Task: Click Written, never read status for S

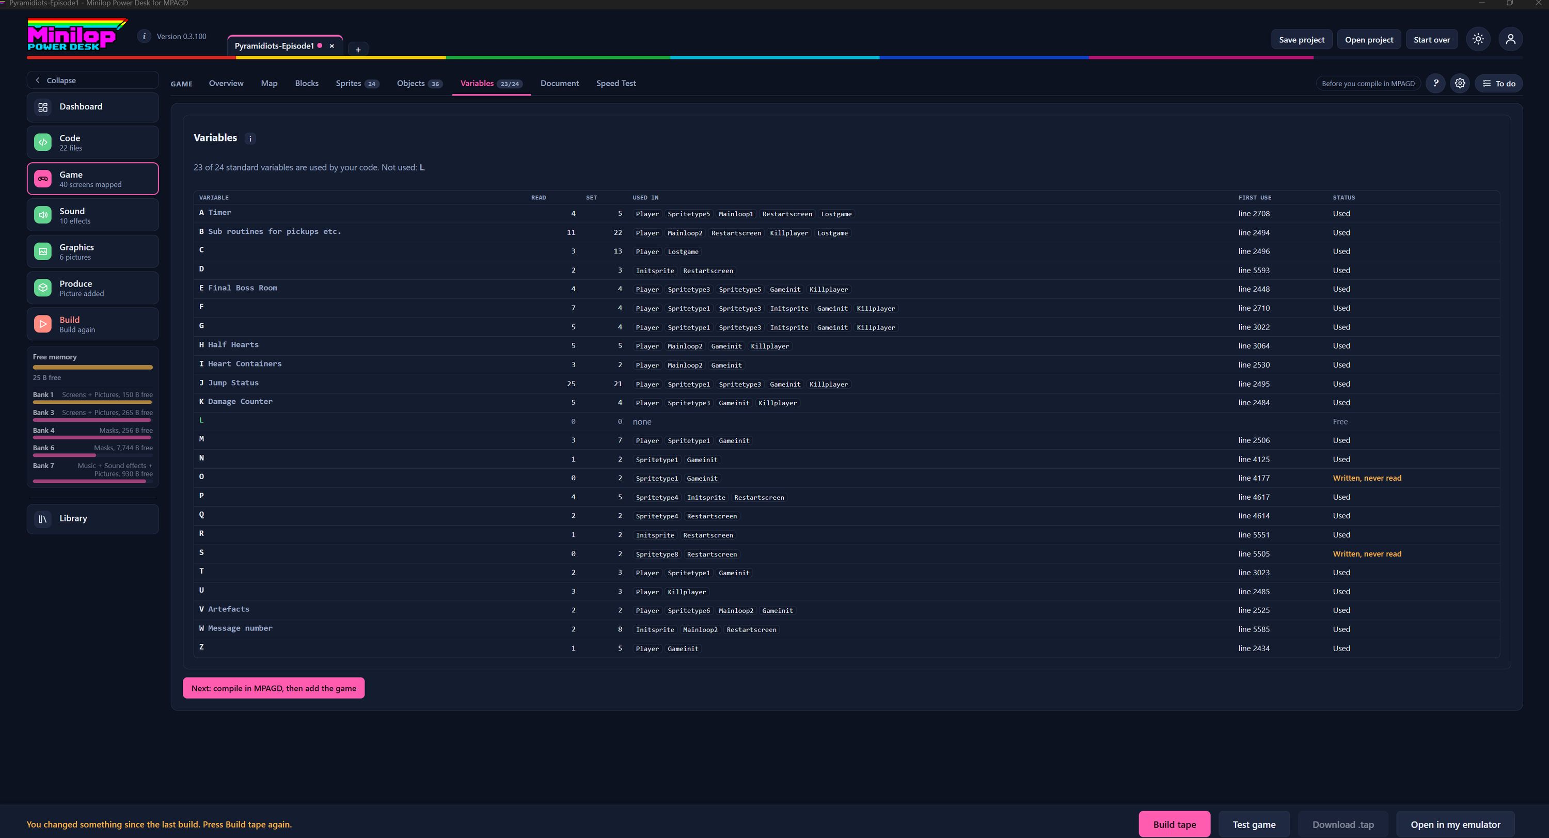Action: click(1367, 554)
